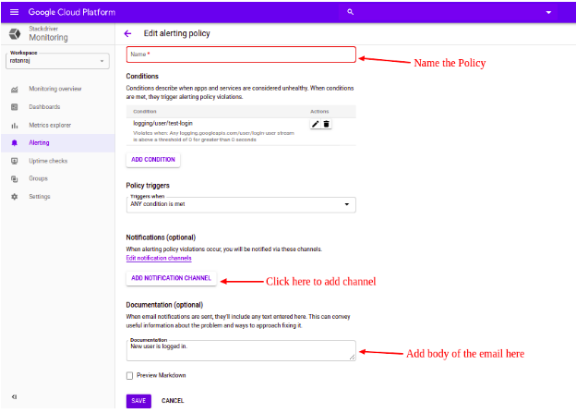Click the Google Cloud Platform title
576x413 pixels.
pos(72,12)
